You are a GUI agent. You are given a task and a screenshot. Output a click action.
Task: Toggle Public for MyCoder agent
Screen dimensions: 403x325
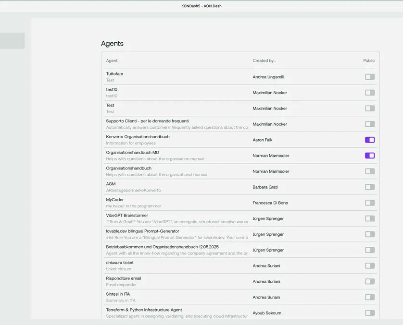(369, 203)
